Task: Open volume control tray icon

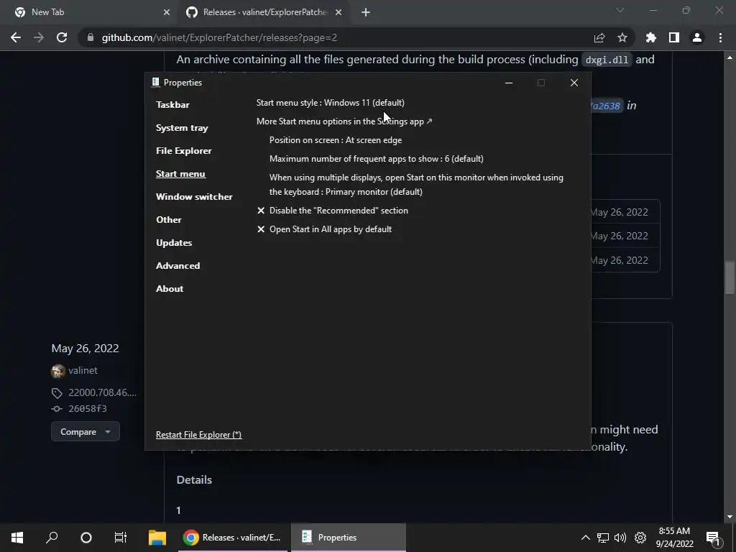Action: coord(620,538)
